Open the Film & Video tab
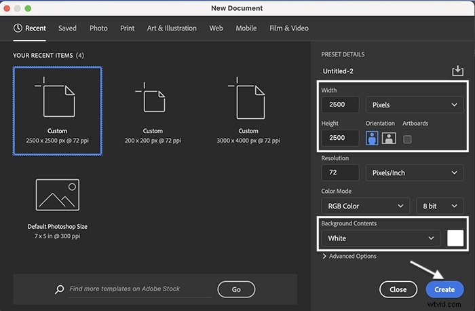Screen dimensions: 475x311 pos(288,29)
